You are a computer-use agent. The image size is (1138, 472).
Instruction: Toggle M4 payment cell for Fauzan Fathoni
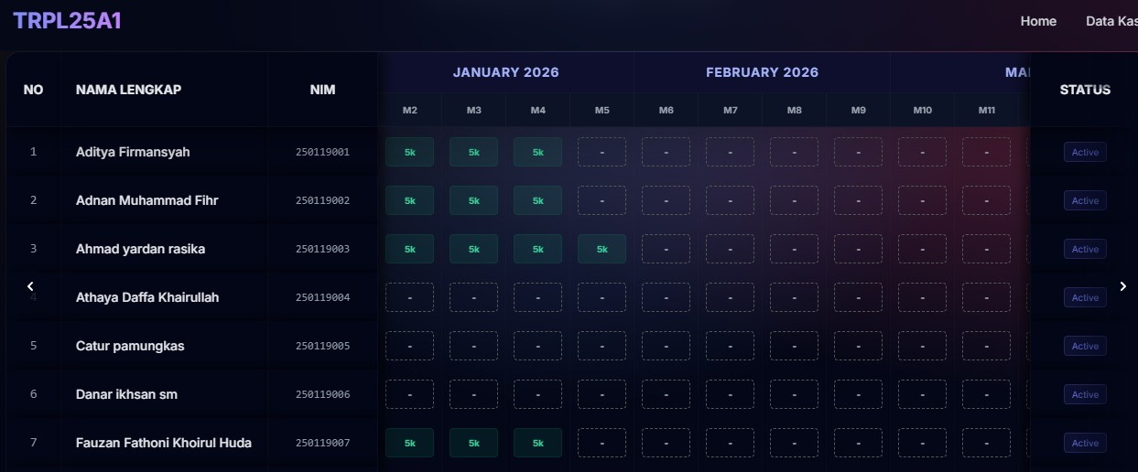point(537,443)
